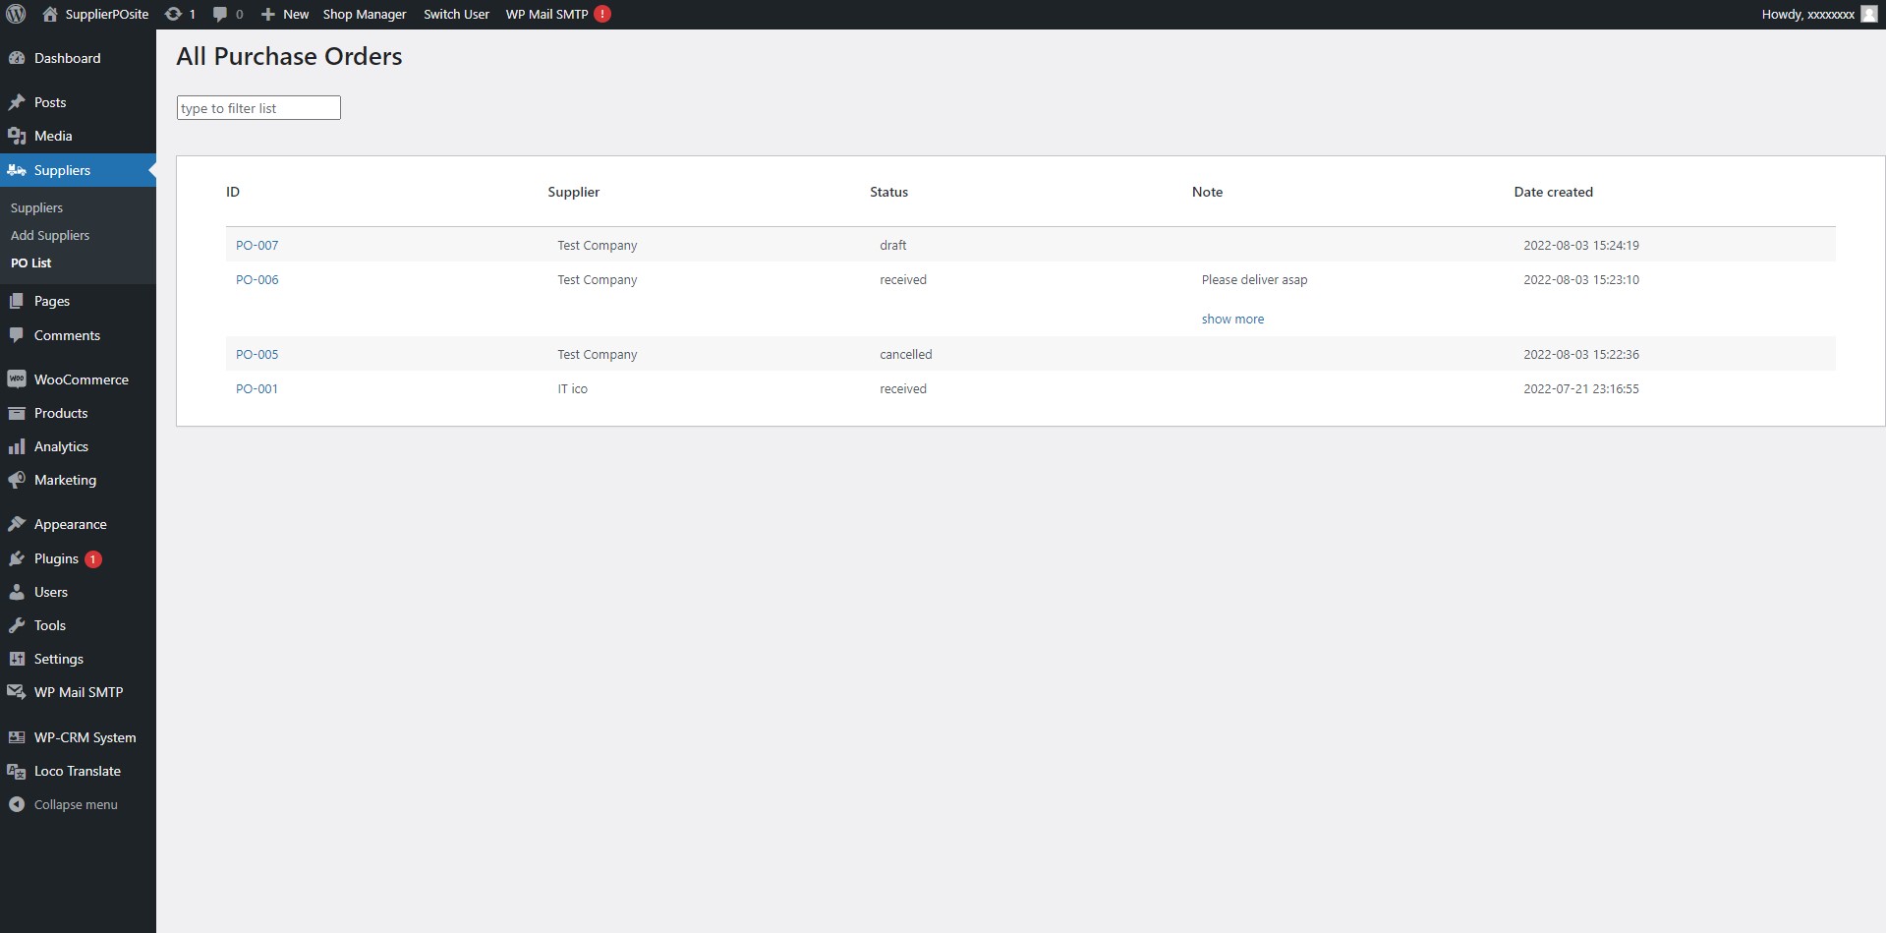Image resolution: width=1886 pixels, height=933 pixels.
Task: Open the WooCommerce menu label
Action: coord(82,379)
